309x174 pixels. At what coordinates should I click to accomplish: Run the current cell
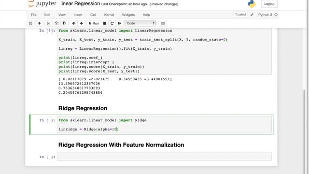(x=94, y=23)
